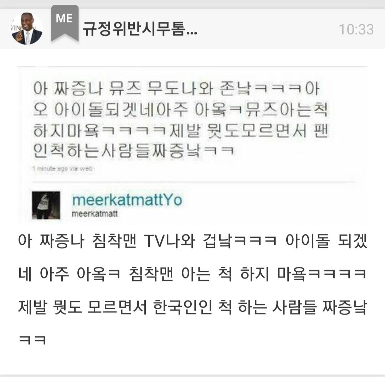The height and width of the screenshot is (377, 385).
Task: Tap the gray ME bookmark badge
Action: tap(65, 23)
